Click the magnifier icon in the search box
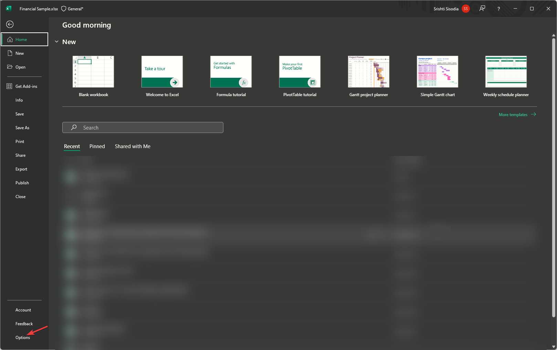The height and width of the screenshot is (350, 557). [x=74, y=127]
